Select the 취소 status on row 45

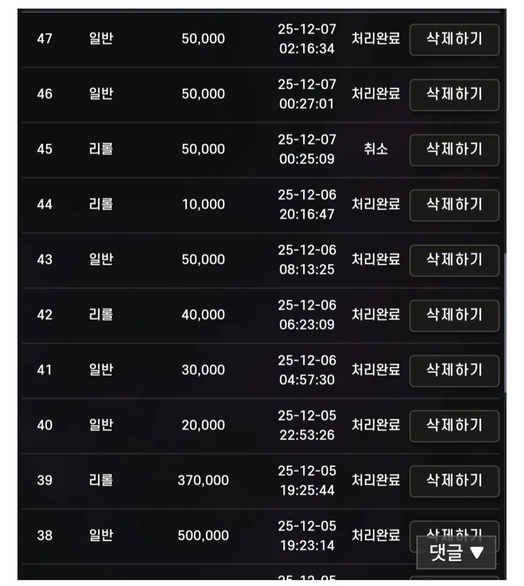click(376, 149)
